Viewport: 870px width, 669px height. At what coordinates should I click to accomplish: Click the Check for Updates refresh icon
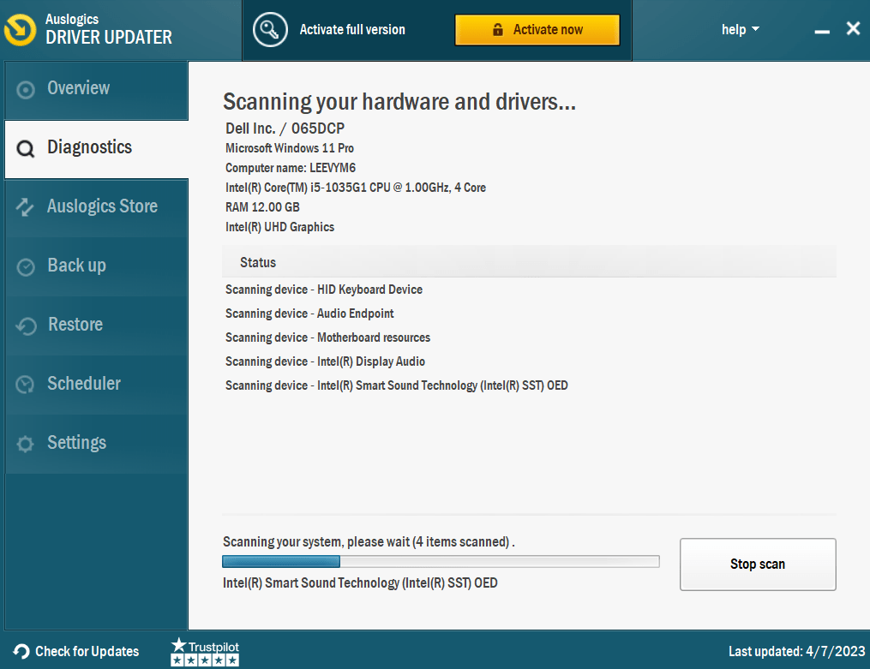click(21, 652)
